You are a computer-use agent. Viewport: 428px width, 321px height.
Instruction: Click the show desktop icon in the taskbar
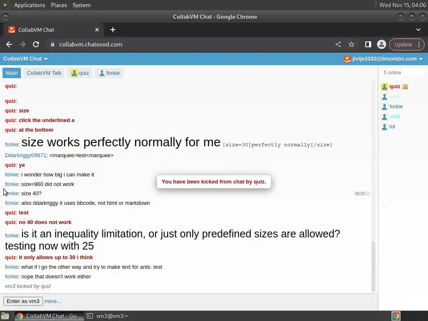(5, 316)
